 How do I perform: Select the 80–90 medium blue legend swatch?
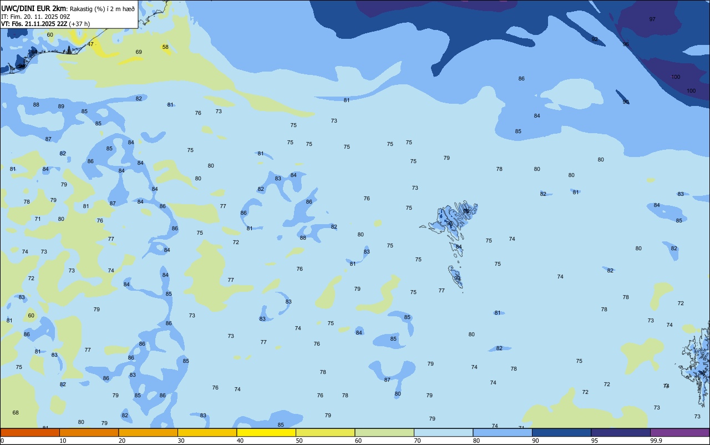coord(503,432)
